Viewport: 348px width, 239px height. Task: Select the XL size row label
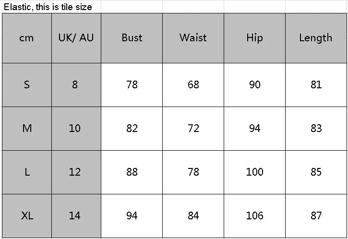click(x=27, y=216)
